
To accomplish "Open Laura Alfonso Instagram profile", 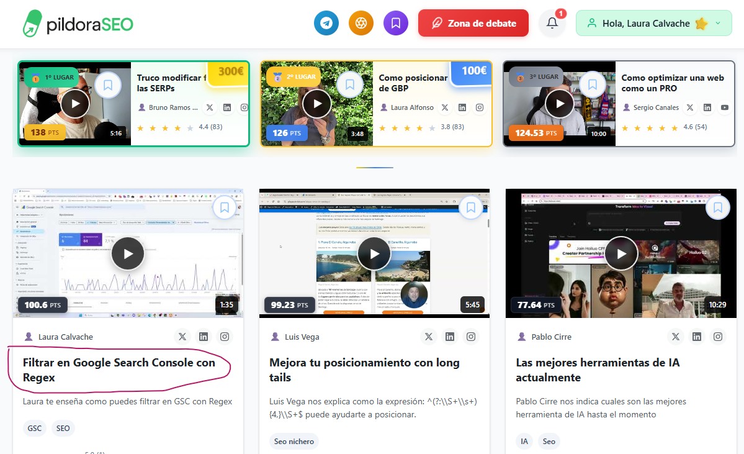I will click(x=480, y=107).
